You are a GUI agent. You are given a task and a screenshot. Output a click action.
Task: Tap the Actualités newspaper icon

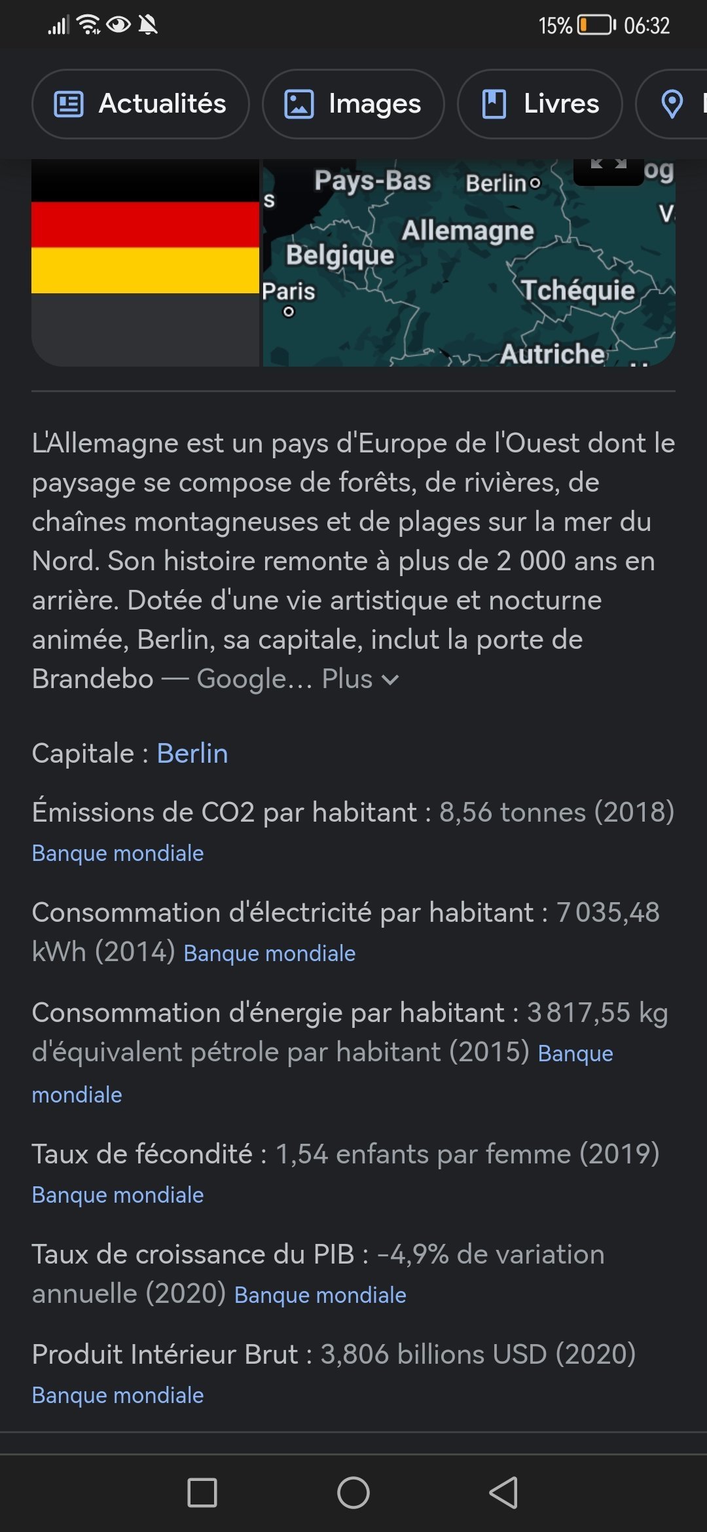click(69, 104)
